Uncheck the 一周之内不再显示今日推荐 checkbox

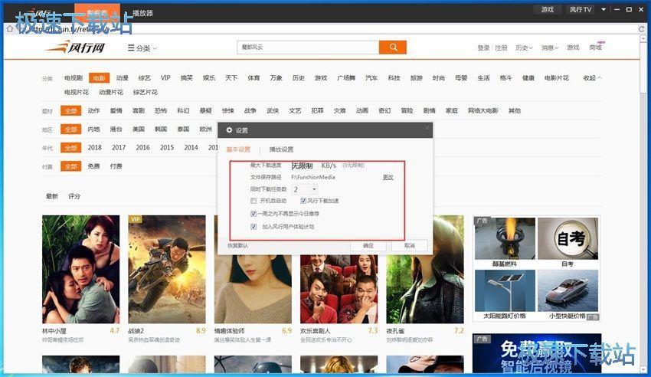tap(254, 214)
